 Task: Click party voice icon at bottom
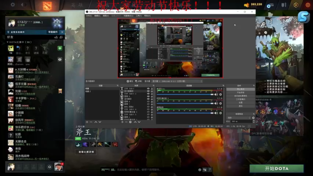point(50,167)
